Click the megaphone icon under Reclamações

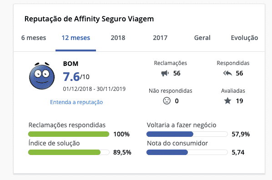(165, 73)
